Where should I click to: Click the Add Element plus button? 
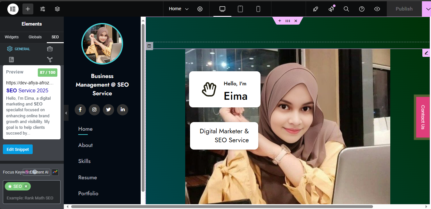click(28, 9)
